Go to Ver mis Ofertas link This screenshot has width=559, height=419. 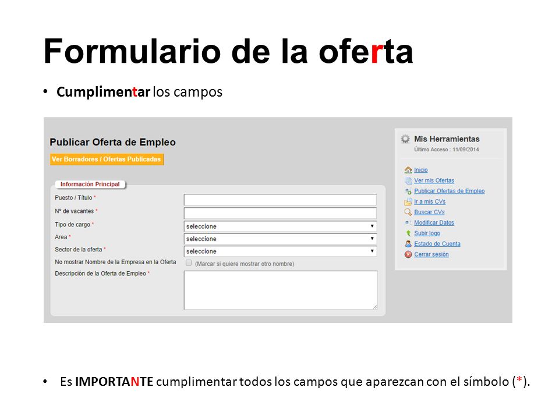pyautogui.click(x=434, y=180)
